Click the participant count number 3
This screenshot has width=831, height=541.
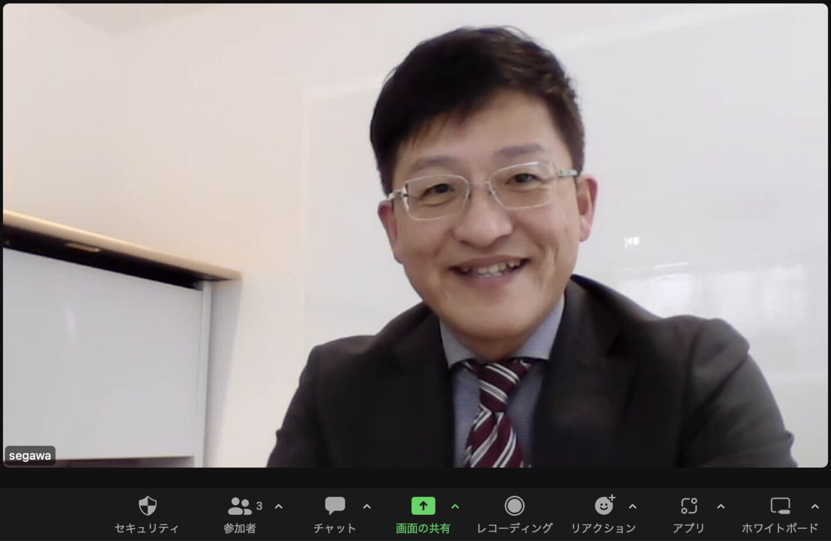pos(259,506)
